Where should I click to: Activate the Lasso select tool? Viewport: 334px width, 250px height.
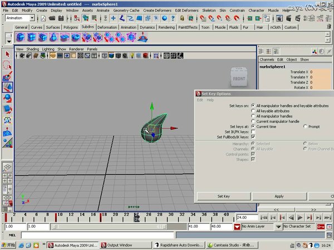pyautogui.click(x=7, y=65)
